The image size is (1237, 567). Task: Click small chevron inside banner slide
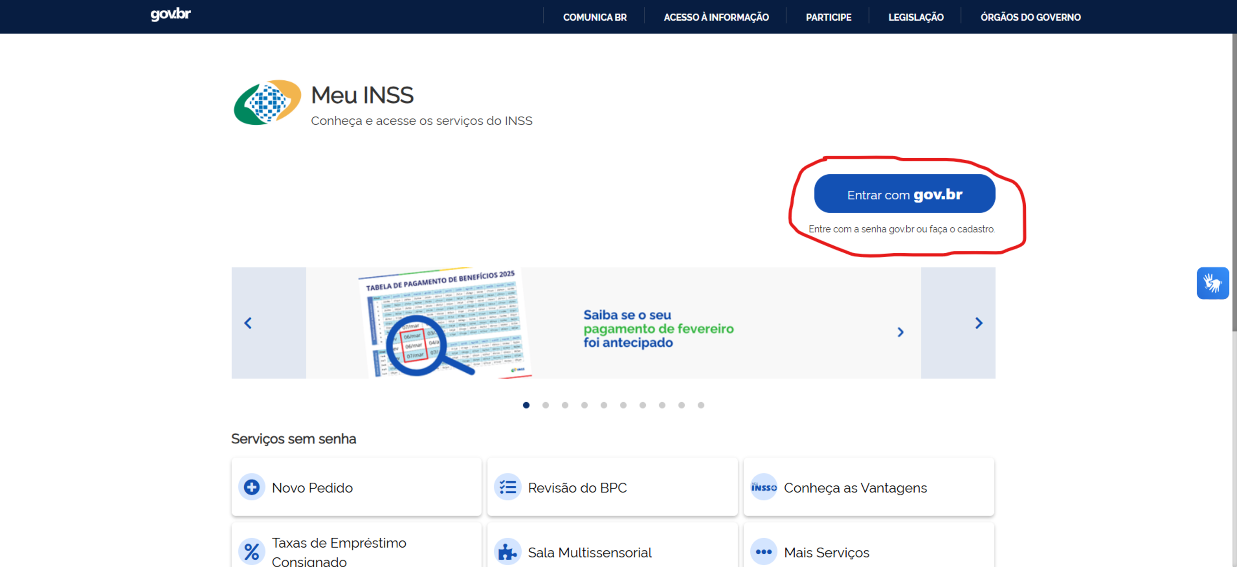click(x=901, y=332)
